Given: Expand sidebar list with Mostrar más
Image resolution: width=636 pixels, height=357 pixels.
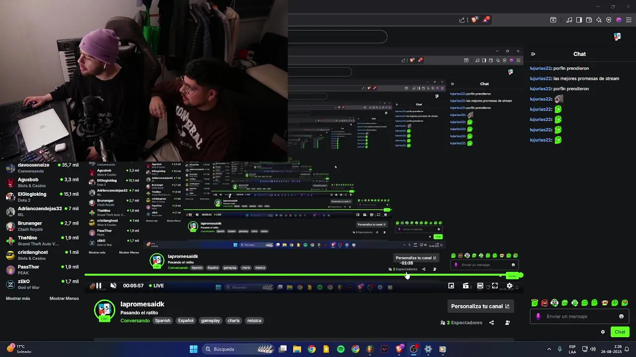Looking at the screenshot, I should pos(18,298).
